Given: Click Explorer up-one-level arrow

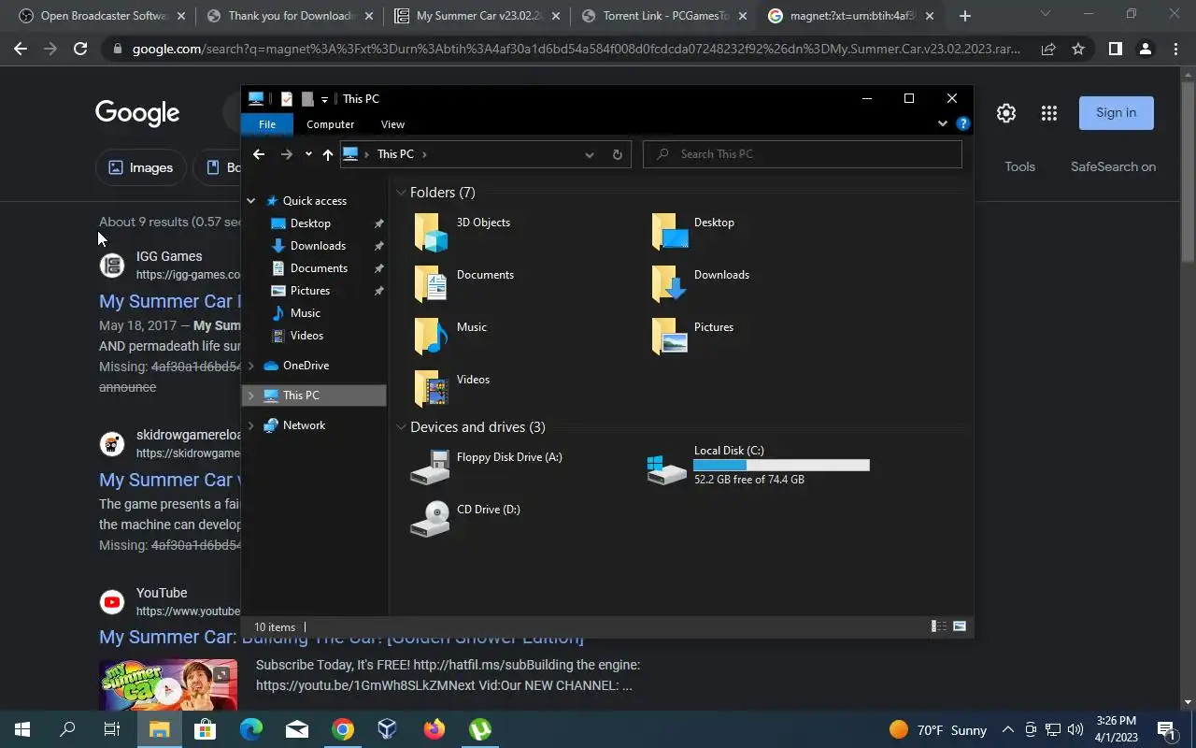Looking at the screenshot, I should (x=327, y=154).
